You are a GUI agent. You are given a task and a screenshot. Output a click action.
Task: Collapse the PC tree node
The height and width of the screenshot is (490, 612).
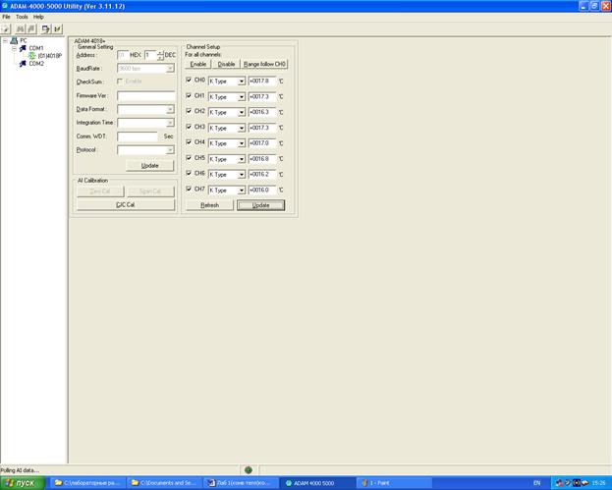point(5,40)
